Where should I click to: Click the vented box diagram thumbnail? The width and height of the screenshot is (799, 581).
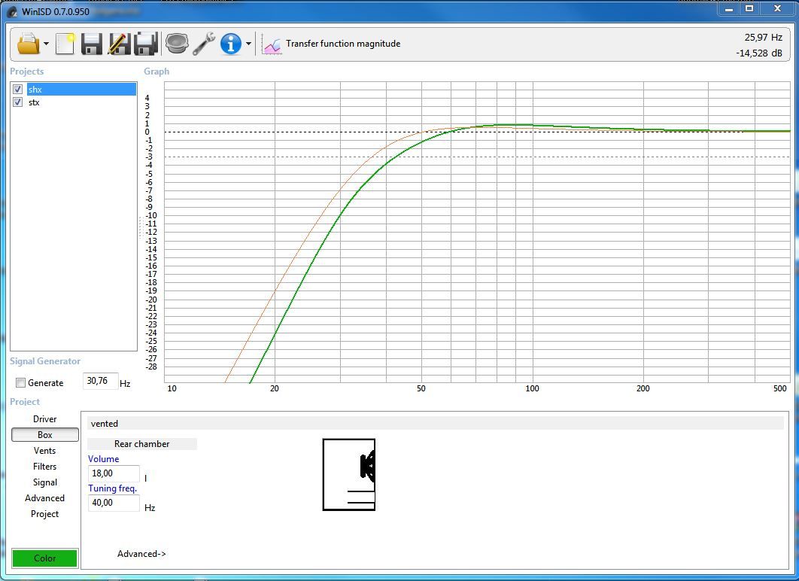click(x=349, y=474)
